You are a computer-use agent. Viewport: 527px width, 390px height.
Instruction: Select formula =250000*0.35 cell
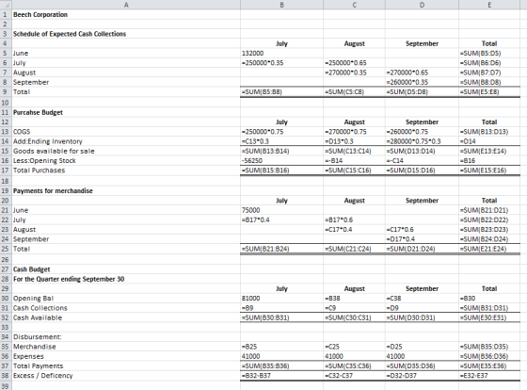[x=281, y=63]
